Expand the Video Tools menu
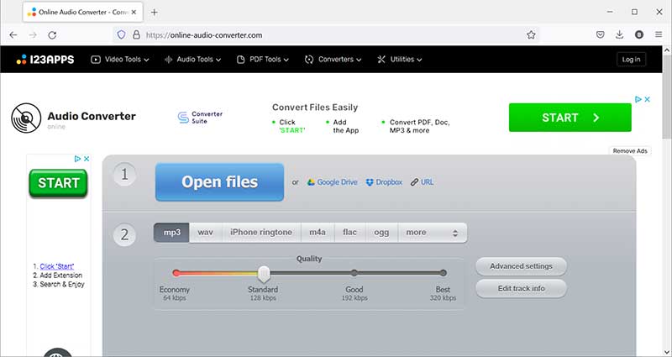The image size is (672, 357). (120, 60)
